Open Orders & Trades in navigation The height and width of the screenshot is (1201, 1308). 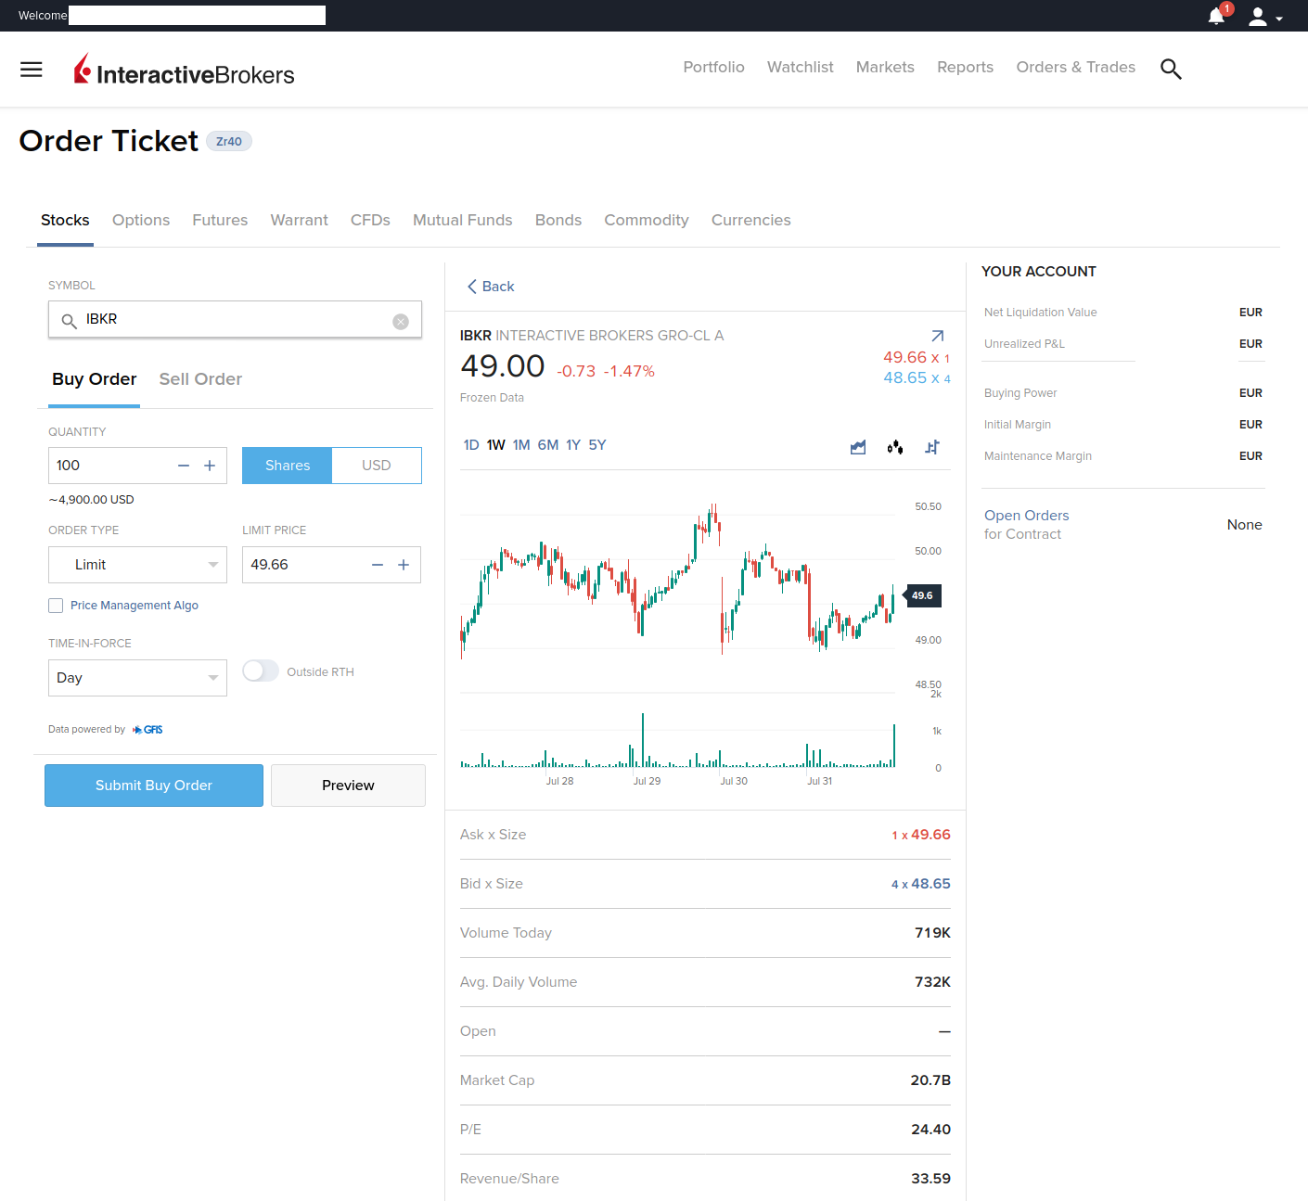(x=1075, y=68)
